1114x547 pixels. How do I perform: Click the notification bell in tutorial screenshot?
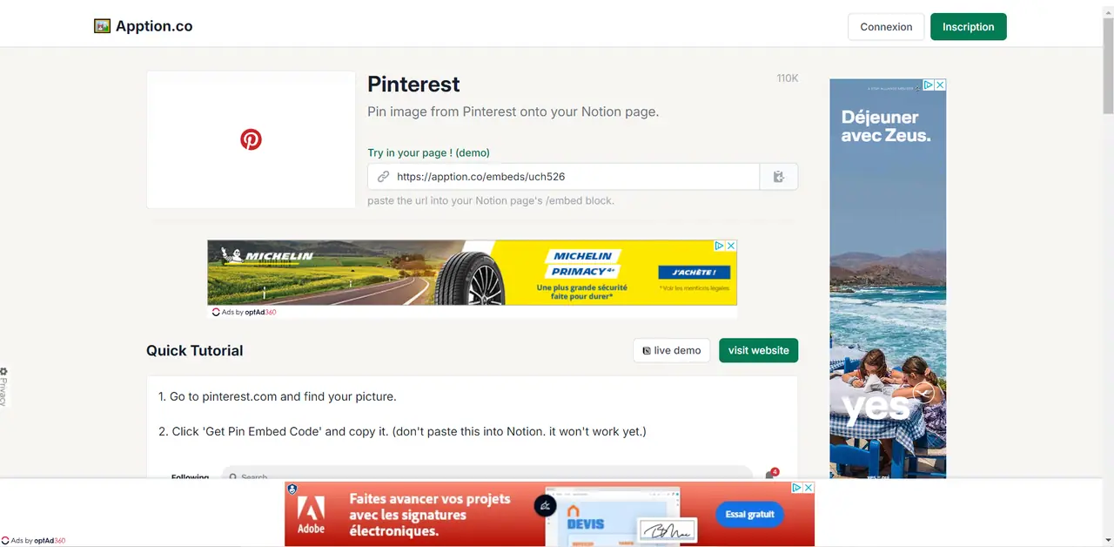(770, 475)
